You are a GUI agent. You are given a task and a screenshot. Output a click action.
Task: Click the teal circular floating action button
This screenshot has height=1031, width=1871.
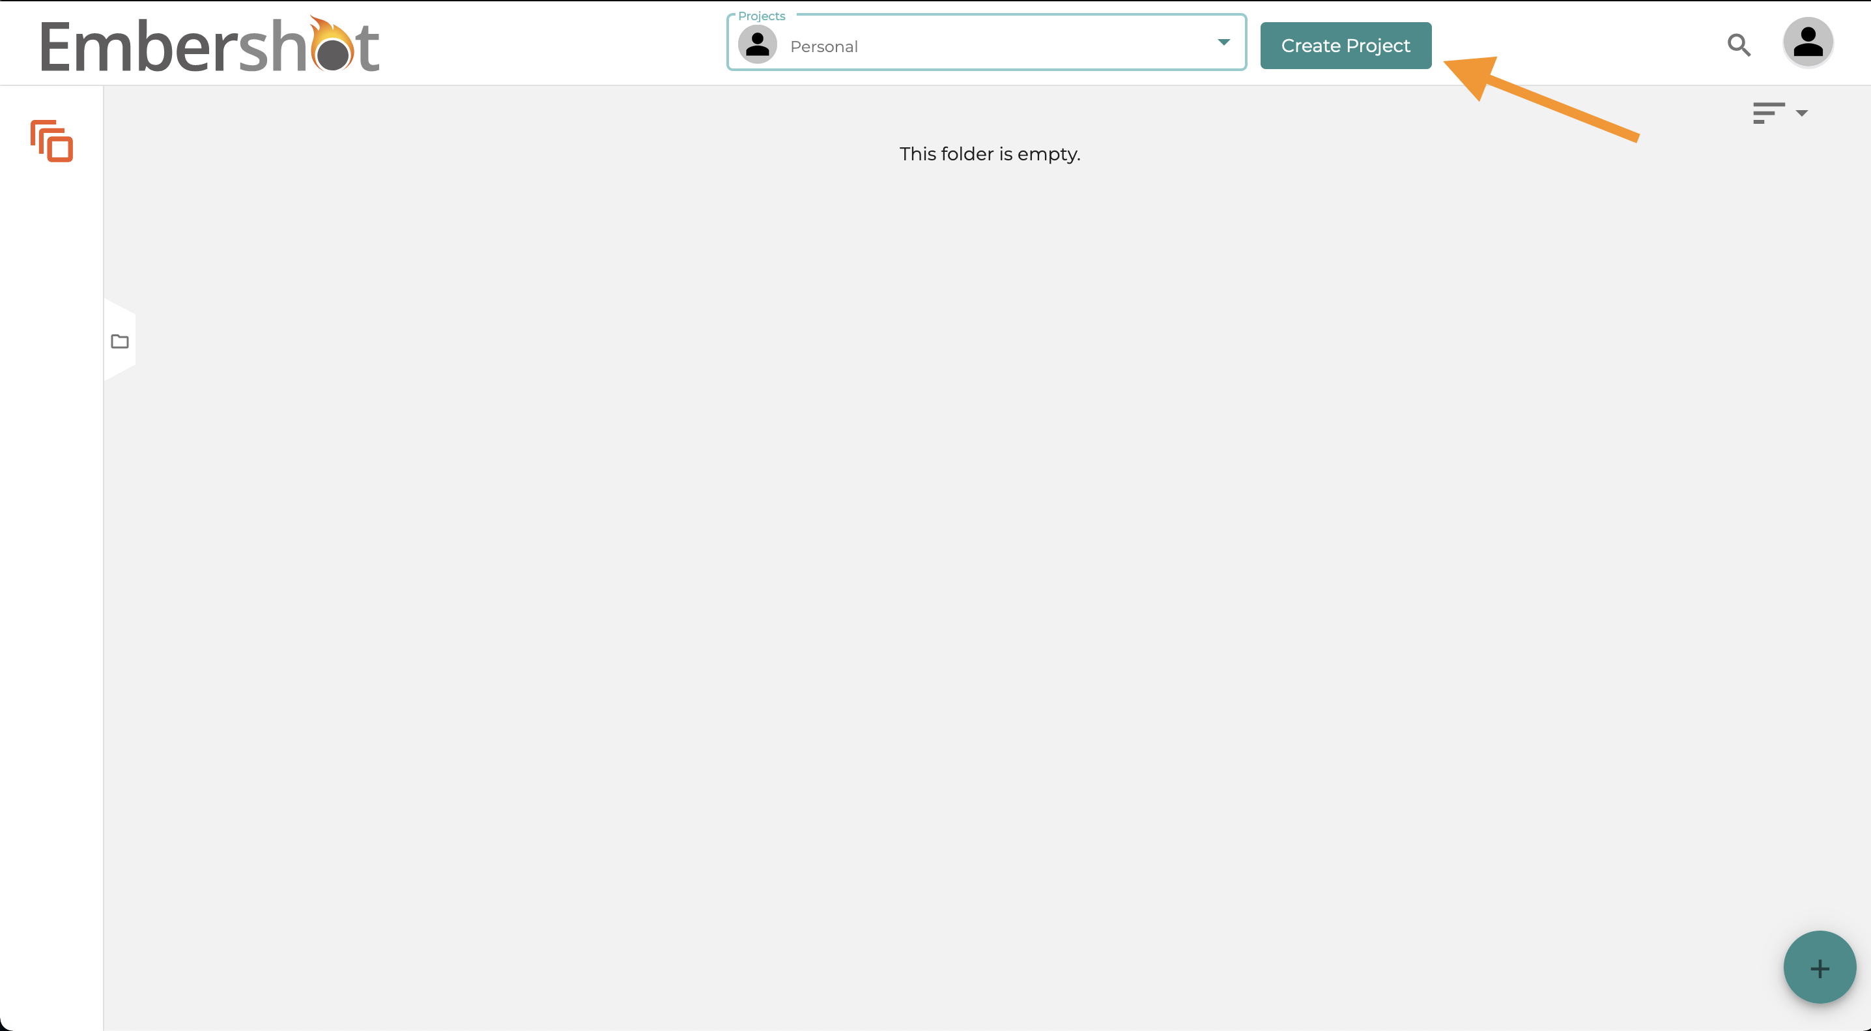[x=1820, y=967]
